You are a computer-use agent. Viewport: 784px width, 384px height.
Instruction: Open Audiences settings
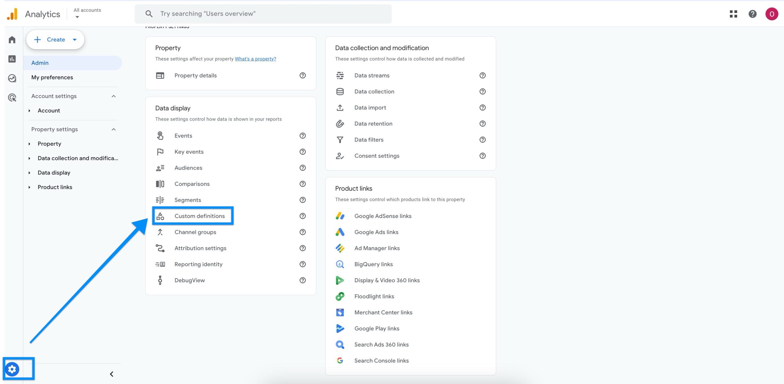188,168
